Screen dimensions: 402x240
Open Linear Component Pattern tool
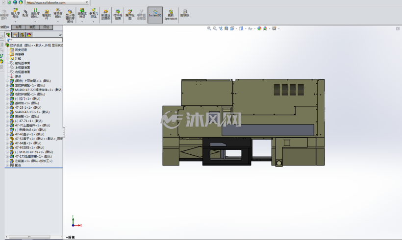coord(35,14)
